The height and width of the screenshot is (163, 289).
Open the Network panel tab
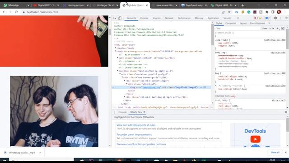(x=169, y=18)
